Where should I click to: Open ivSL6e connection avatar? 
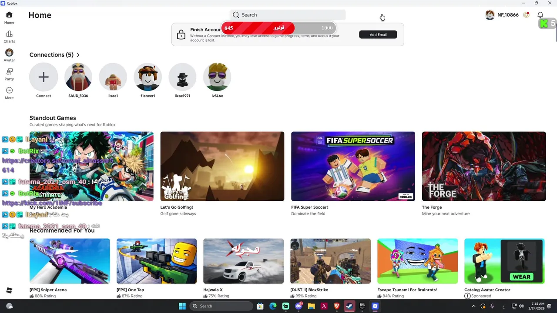point(217,77)
